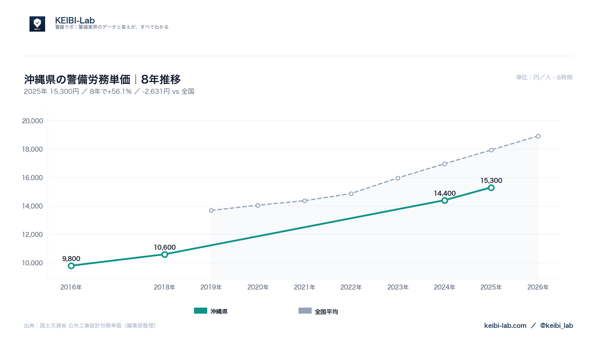Open the keibi-lab.com link

(x=505, y=325)
